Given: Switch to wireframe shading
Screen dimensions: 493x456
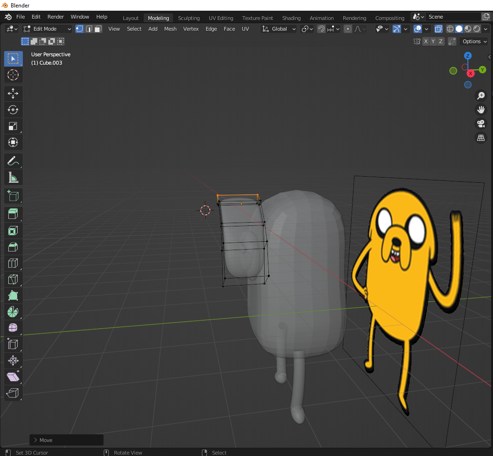Looking at the screenshot, I should coord(450,29).
